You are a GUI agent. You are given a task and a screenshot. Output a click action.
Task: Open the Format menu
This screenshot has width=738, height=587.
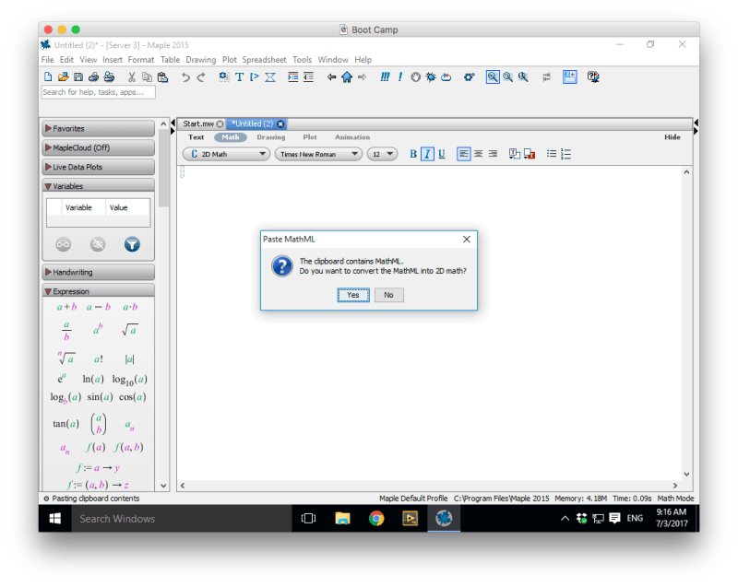click(x=141, y=60)
